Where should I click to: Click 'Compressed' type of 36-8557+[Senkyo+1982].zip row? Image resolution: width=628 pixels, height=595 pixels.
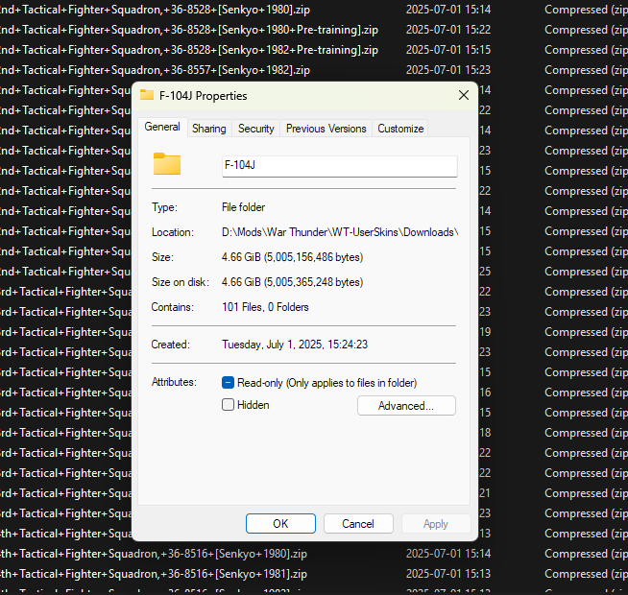click(x=586, y=70)
